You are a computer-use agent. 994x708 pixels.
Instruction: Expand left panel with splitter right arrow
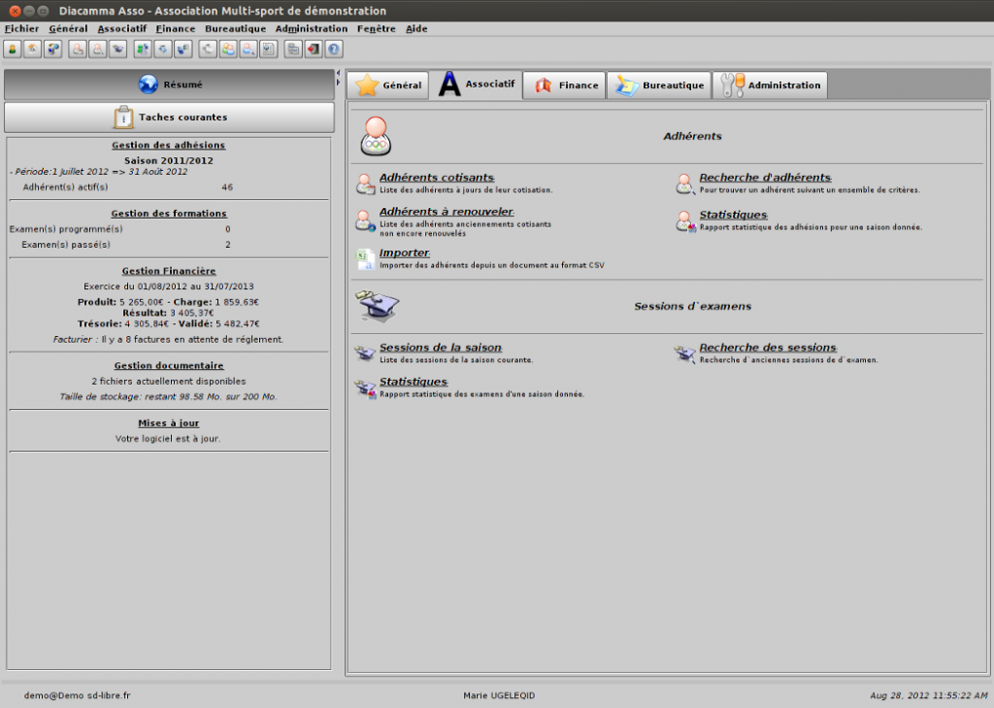click(338, 83)
